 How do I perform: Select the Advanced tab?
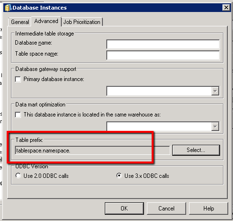[46, 21]
